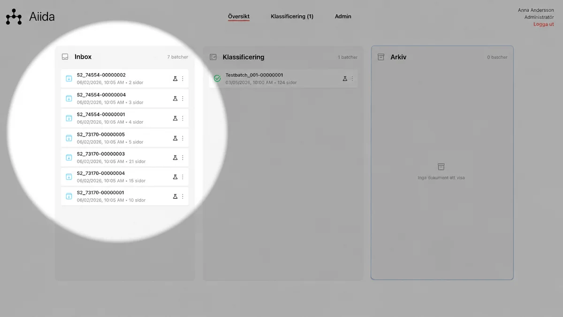Select batch name S2_73170-00000004
Viewport: 563px width, 317px height.
pos(101,173)
